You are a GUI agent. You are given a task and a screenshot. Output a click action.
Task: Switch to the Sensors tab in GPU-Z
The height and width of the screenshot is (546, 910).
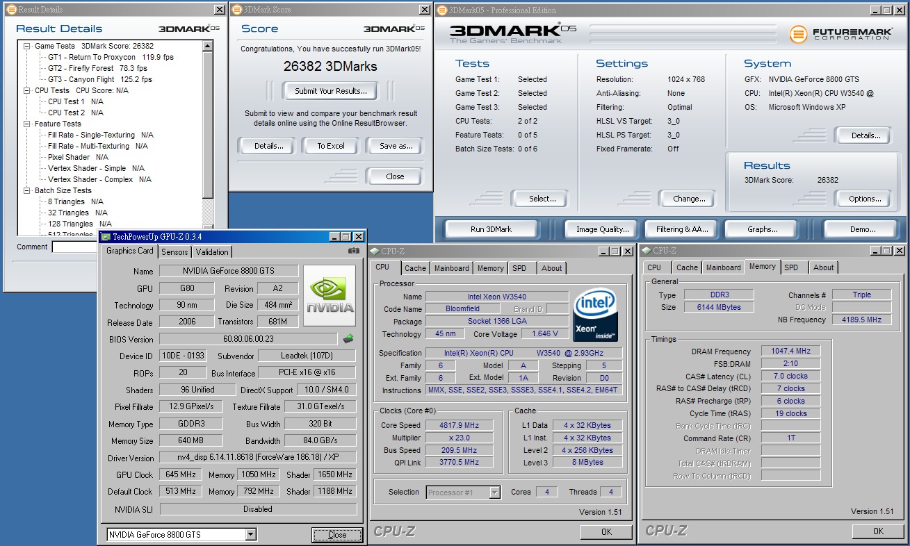click(x=174, y=252)
